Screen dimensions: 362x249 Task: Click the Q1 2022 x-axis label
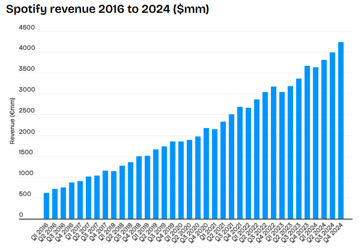241,232
